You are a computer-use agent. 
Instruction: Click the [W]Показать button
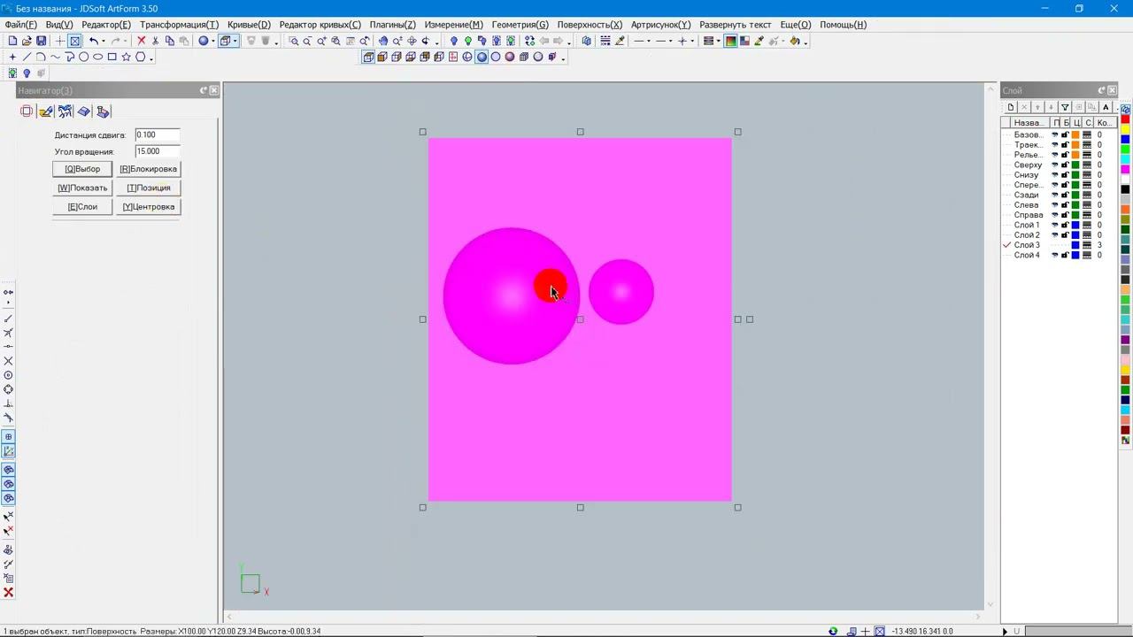[82, 188]
